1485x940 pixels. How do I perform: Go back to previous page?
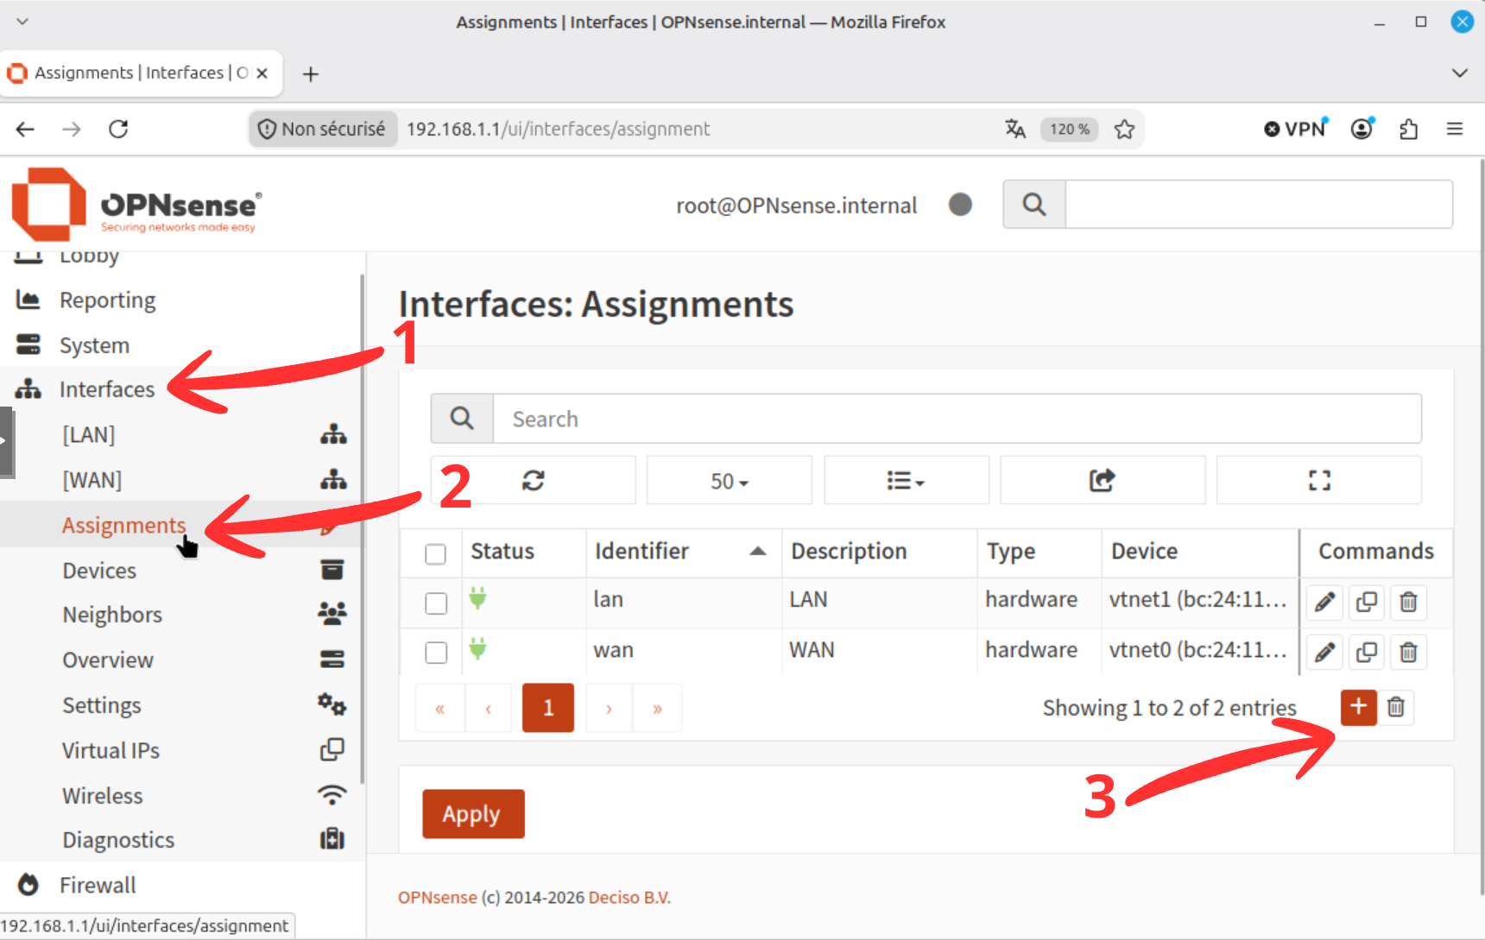pos(25,129)
